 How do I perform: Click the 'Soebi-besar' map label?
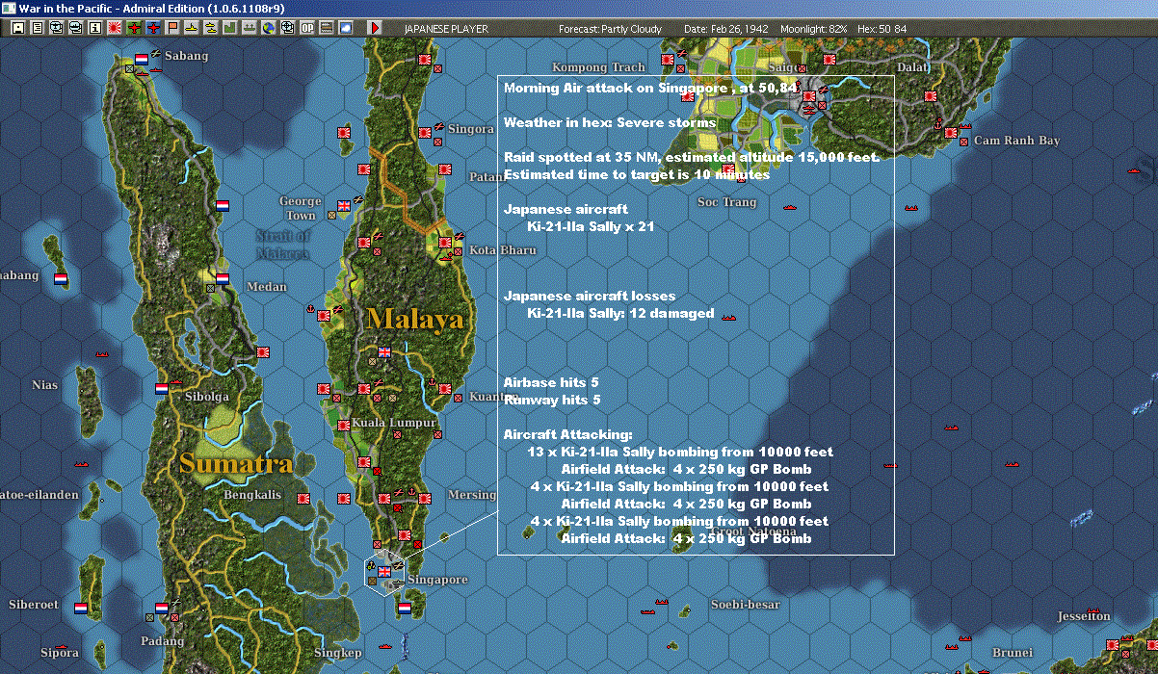pos(746,605)
